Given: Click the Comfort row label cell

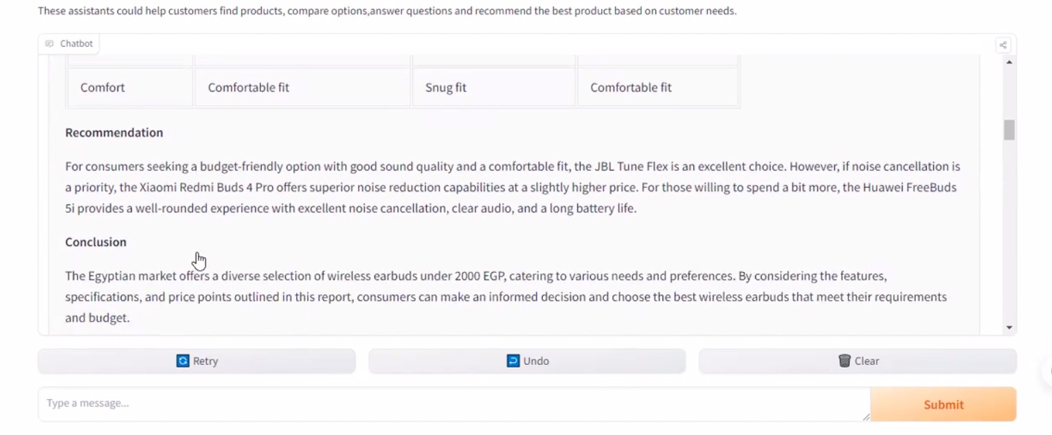Looking at the screenshot, I should click(x=102, y=87).
